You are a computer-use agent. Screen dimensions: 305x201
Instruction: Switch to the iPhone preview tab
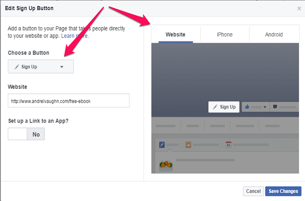click(224, 35)
